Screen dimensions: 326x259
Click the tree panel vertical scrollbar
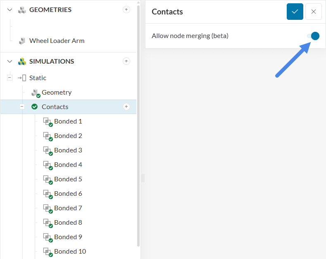coord(138,124)
